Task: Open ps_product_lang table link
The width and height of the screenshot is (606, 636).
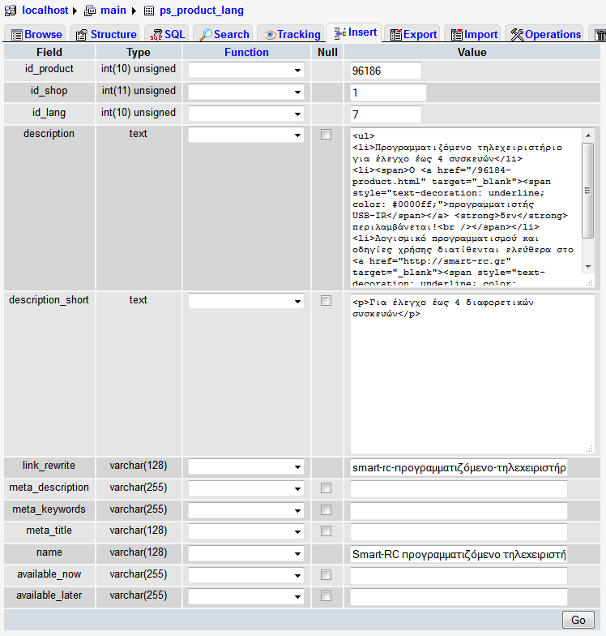Action: 202,10
